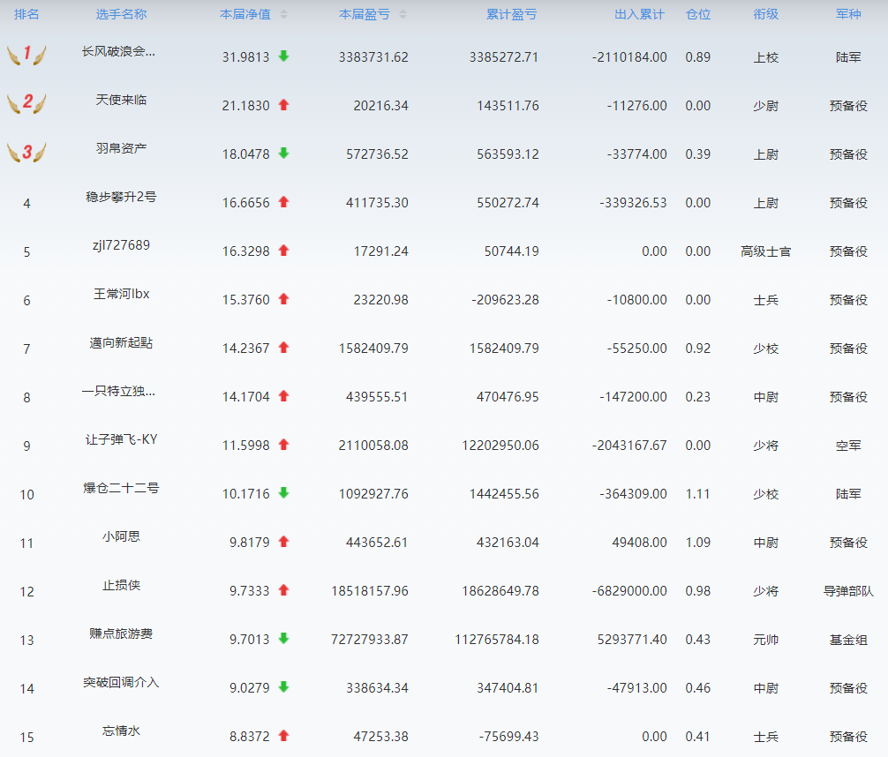Click the red up arrow beside 16.6656
888x757 pixels.
tap(283, 202)
